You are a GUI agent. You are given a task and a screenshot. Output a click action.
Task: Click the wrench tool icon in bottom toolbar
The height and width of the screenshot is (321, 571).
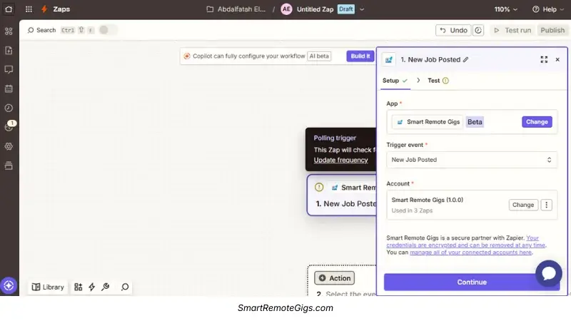[x=106, y=287]
